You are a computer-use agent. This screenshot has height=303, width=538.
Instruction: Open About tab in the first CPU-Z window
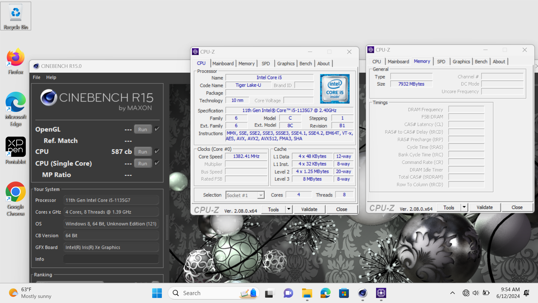(323, 63)
